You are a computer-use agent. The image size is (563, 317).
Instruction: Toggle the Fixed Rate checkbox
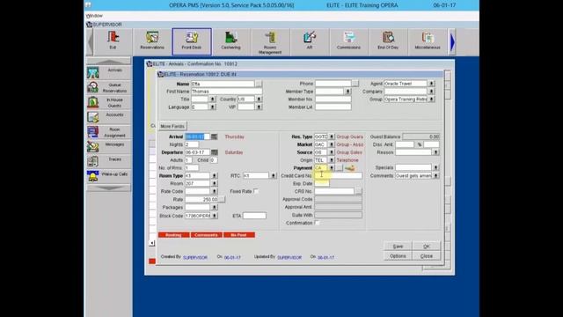256,191
